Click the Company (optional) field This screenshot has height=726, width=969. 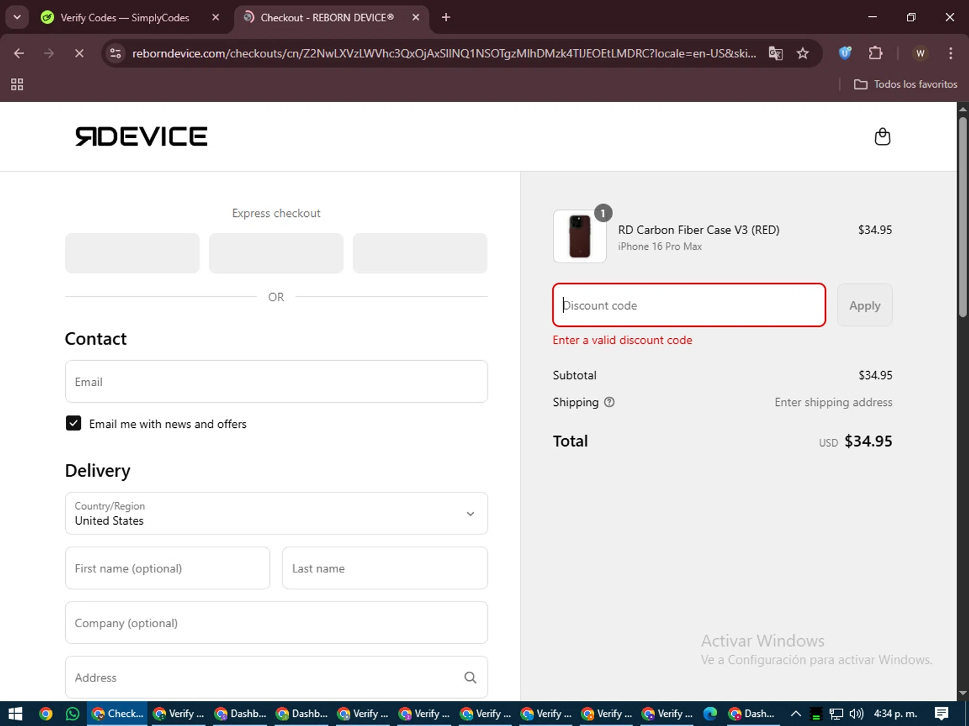[276, 623]
